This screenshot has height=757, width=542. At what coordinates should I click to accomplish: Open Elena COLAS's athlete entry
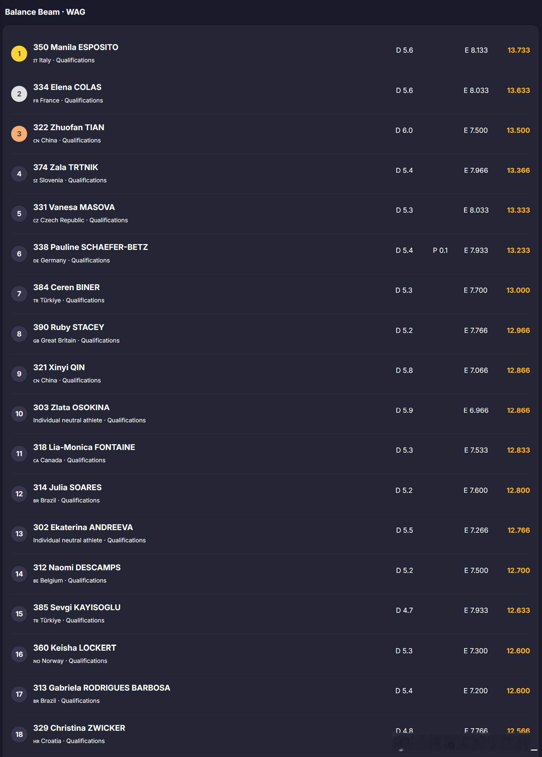coord(270,94)
